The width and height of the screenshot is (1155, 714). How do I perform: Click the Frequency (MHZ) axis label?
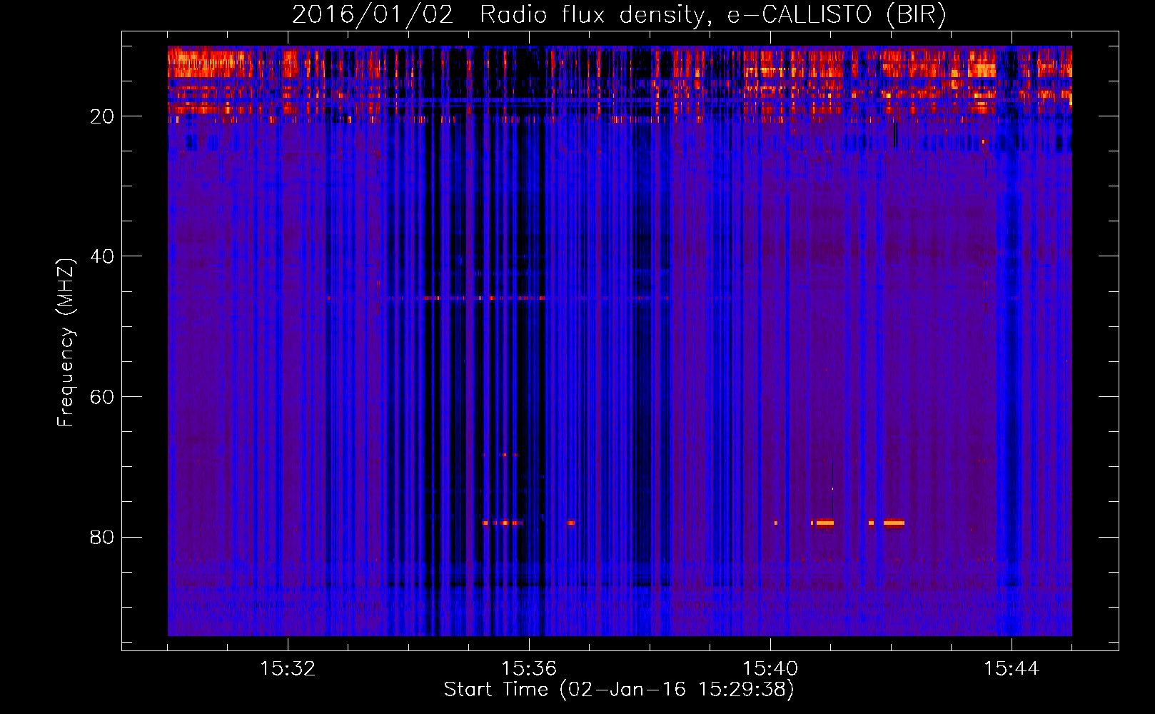(66, 343)
